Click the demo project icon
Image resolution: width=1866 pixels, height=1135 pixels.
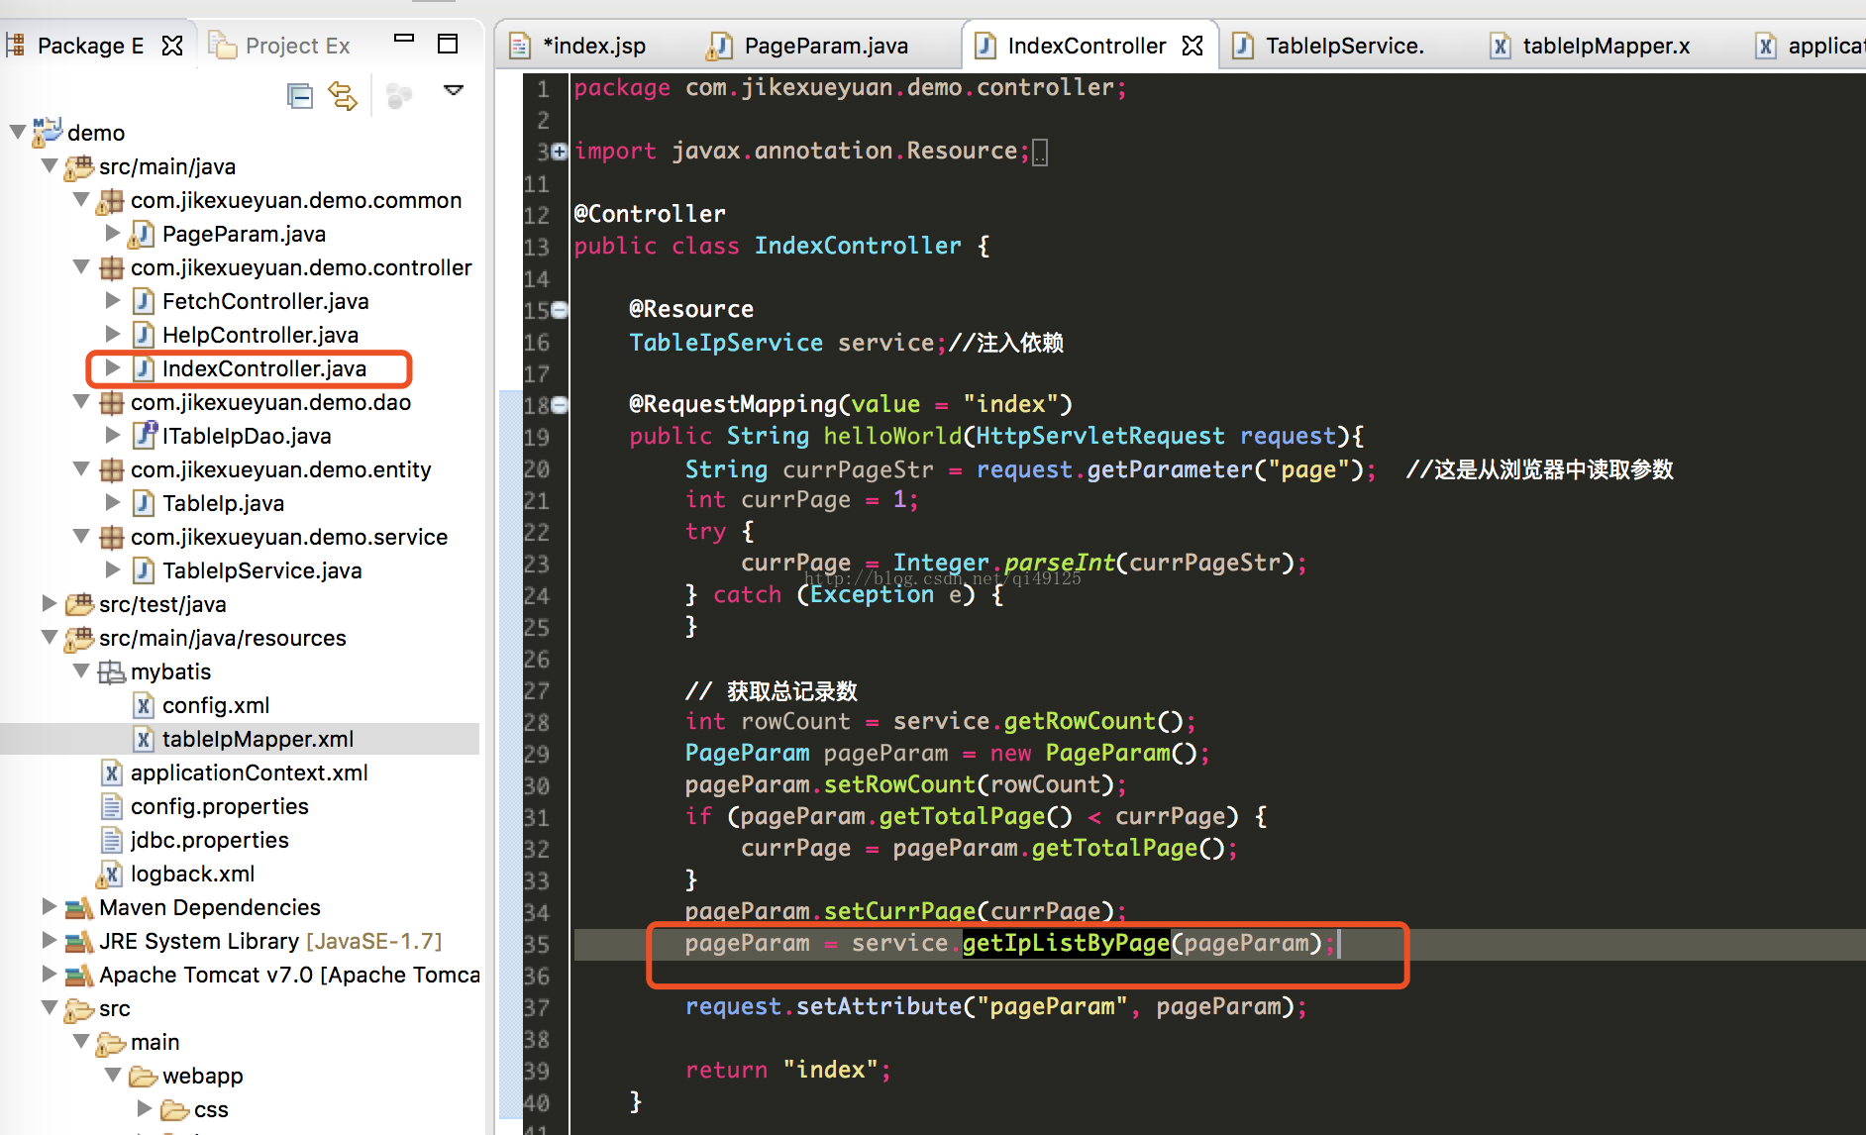[48, 132]
